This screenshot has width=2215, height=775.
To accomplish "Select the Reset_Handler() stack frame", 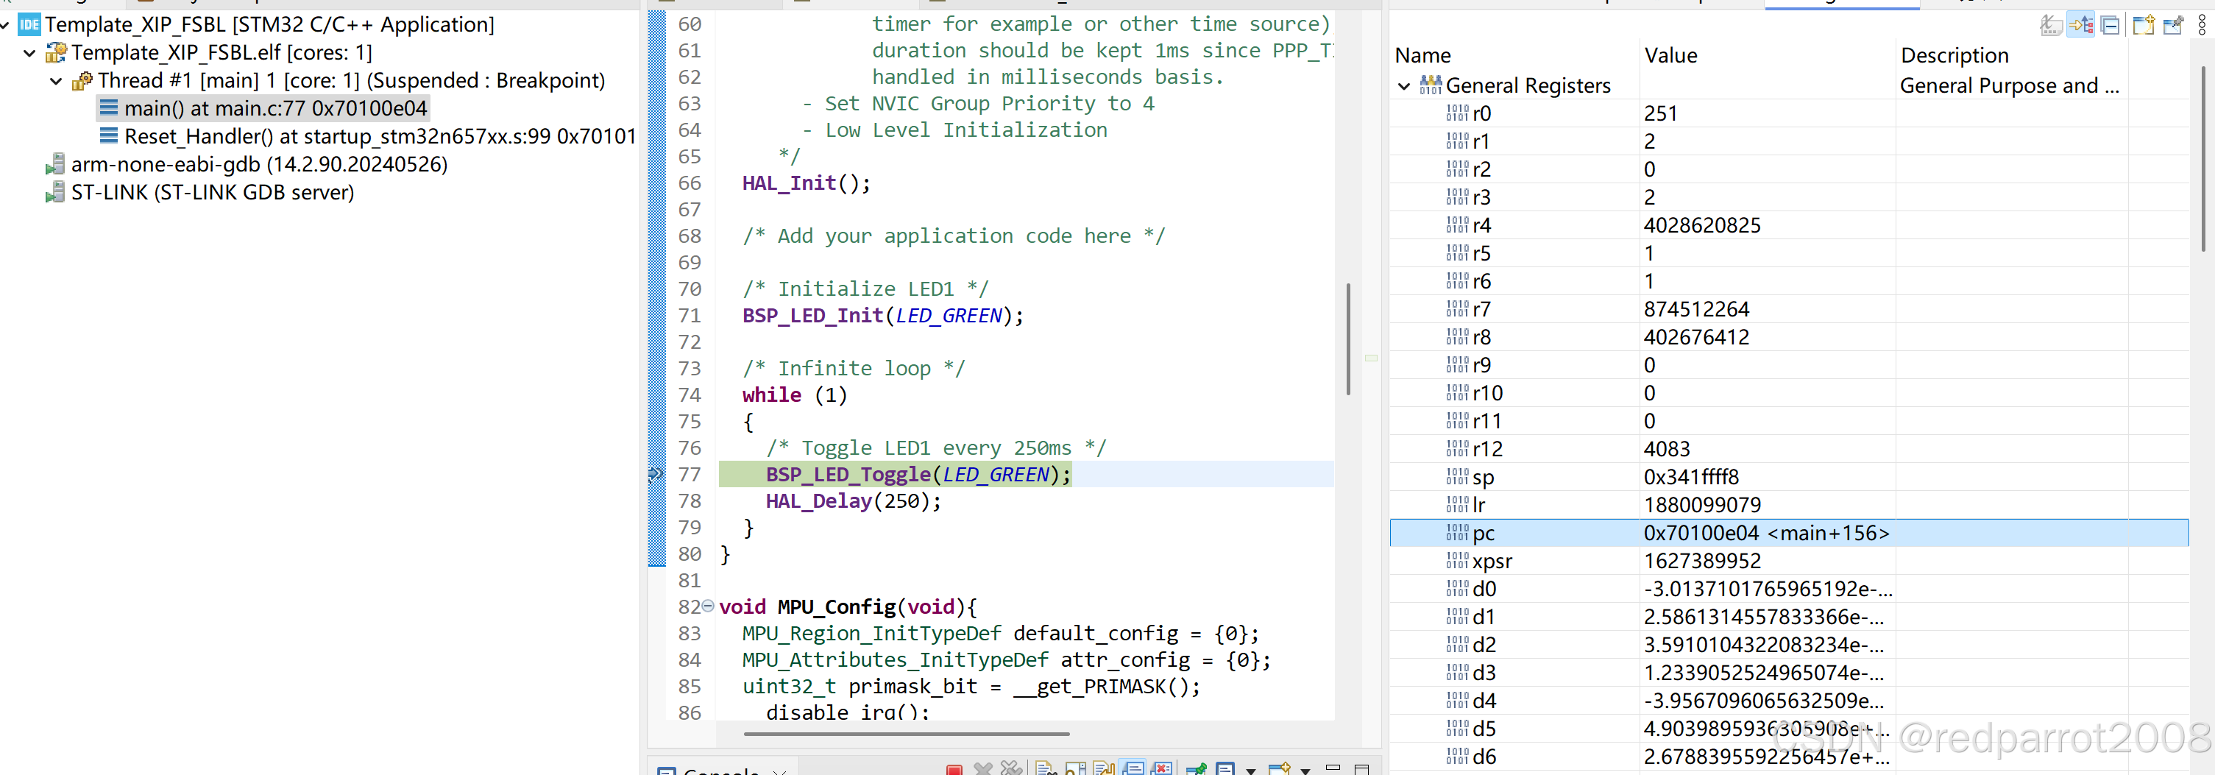I will point(380,137).
